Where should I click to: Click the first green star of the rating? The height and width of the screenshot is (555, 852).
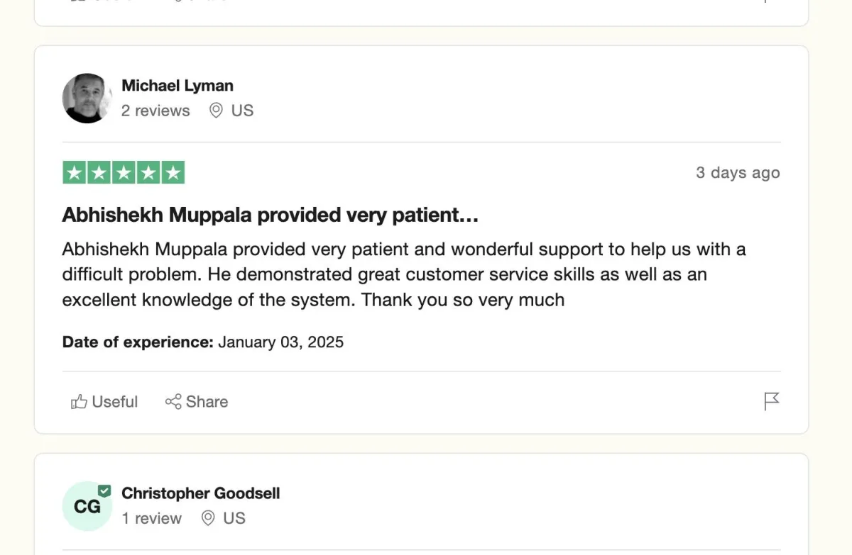click(x=75, y=173)
